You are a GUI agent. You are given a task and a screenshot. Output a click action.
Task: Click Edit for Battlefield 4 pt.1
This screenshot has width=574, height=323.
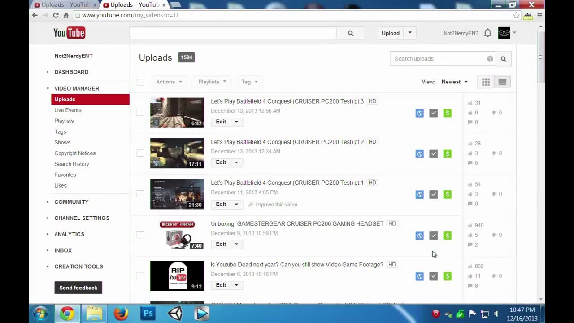221,205
